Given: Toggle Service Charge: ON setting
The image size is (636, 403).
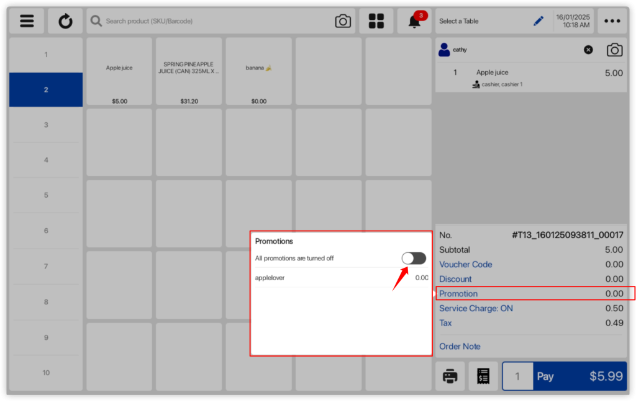Looking at the screenshot, I should (x=476, y=308).
